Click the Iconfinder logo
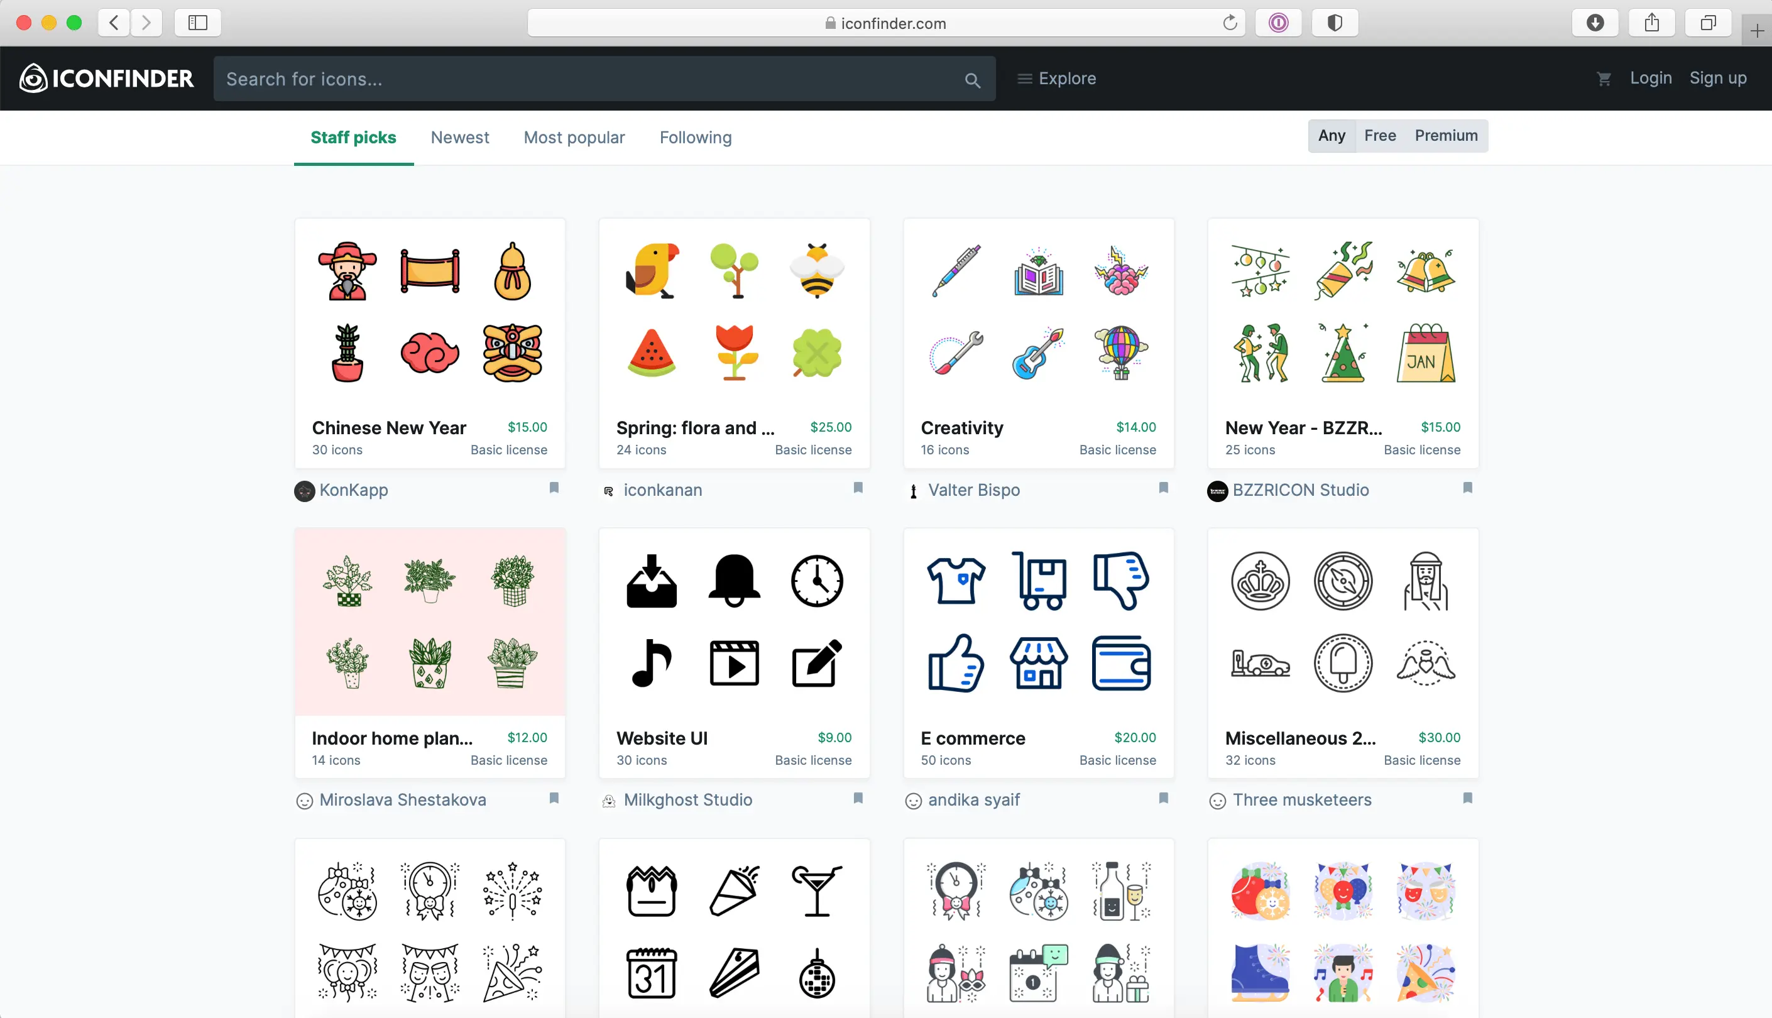The height and width of the screenshot is (1018, 1772). tap(106, 79)
